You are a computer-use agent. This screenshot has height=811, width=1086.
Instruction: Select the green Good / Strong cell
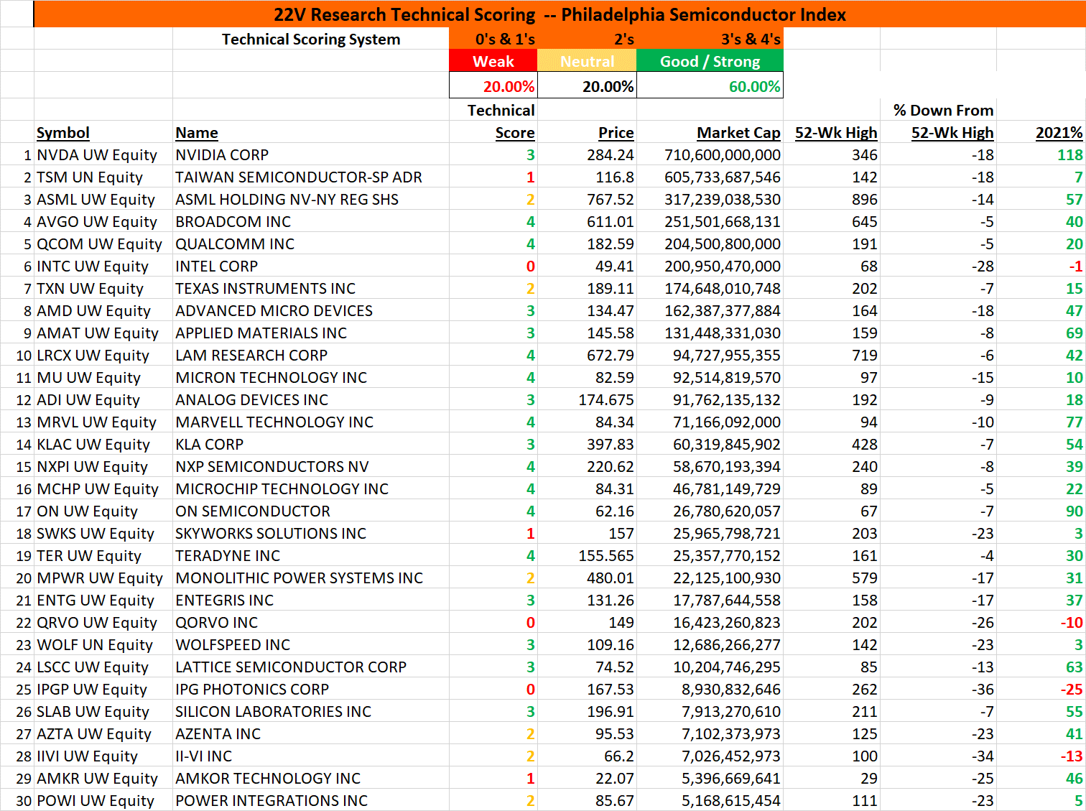[x=710, y=61]
